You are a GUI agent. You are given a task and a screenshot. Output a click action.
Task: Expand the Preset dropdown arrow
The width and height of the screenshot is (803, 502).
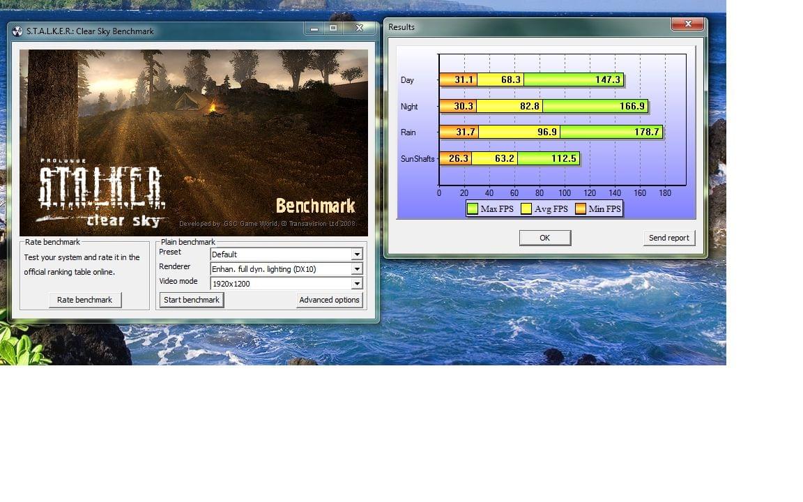pos(357,254)
